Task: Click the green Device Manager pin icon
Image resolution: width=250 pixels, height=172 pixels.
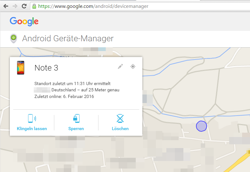Action: [13, 38]
